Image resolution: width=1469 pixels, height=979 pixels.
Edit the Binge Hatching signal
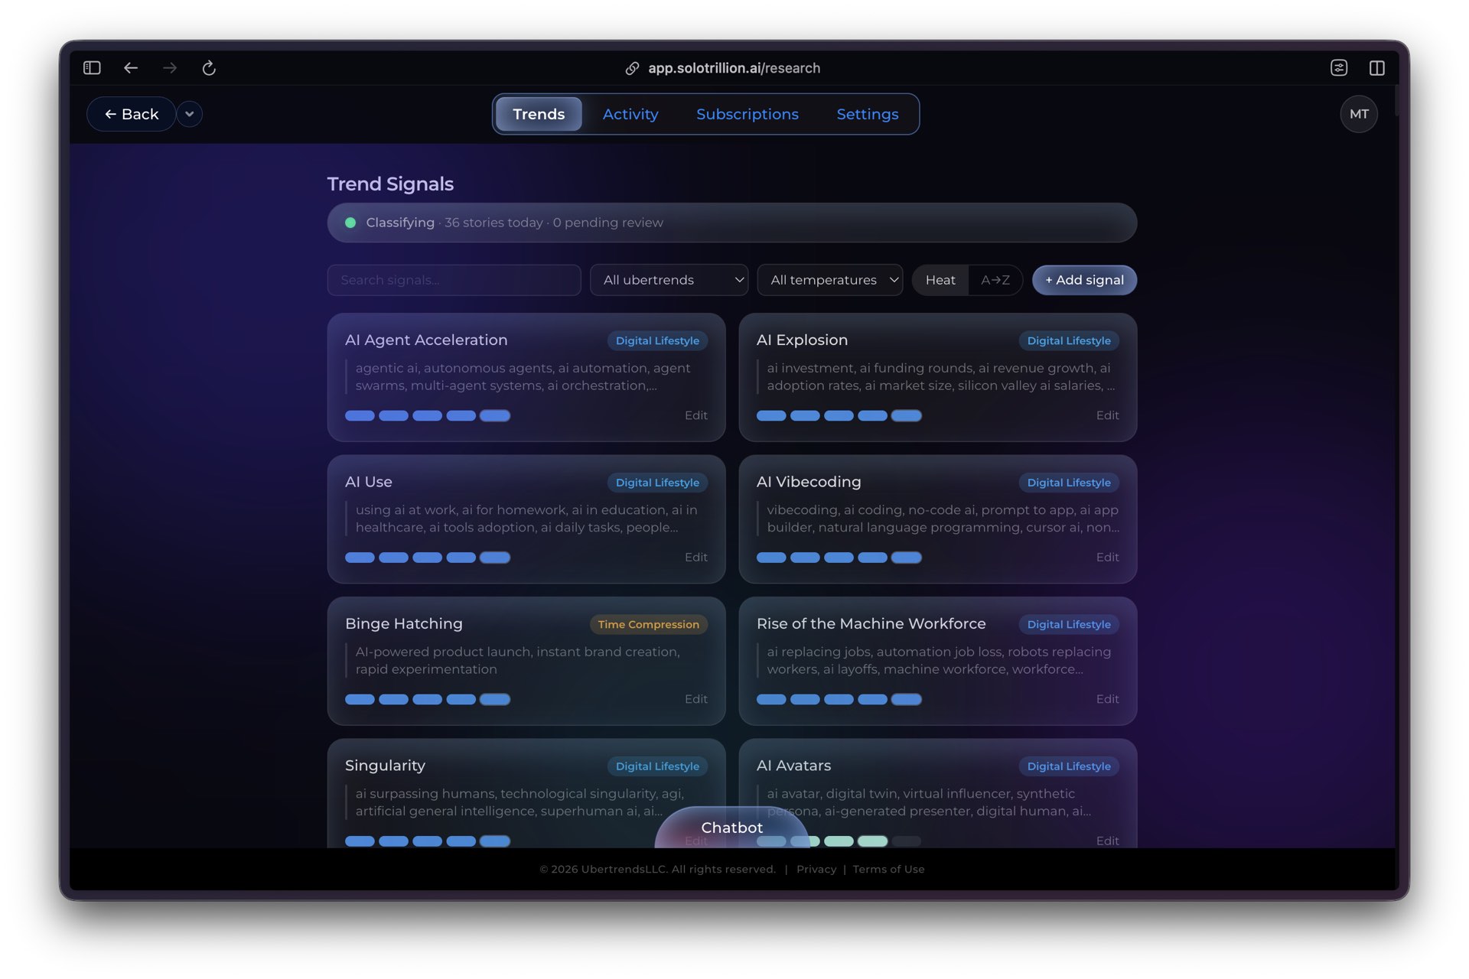click(695, 699)
